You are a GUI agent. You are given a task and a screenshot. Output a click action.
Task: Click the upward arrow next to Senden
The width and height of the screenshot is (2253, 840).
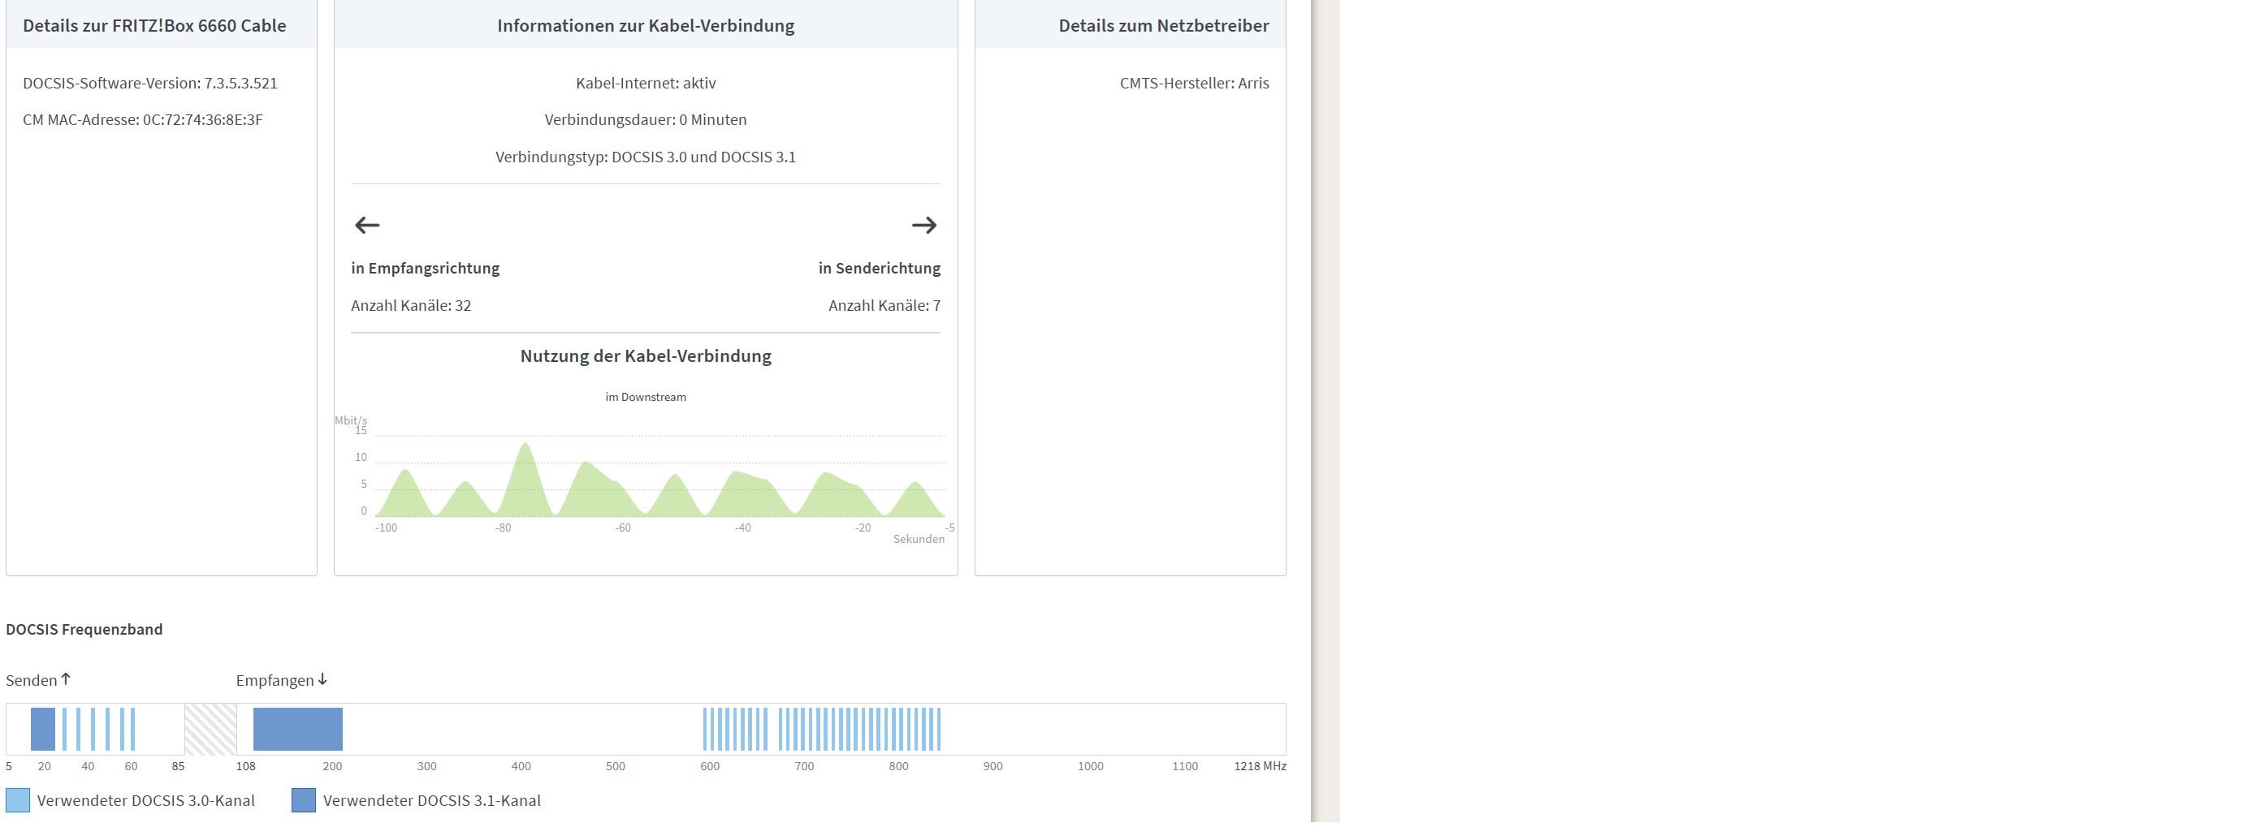click(66, 679)
